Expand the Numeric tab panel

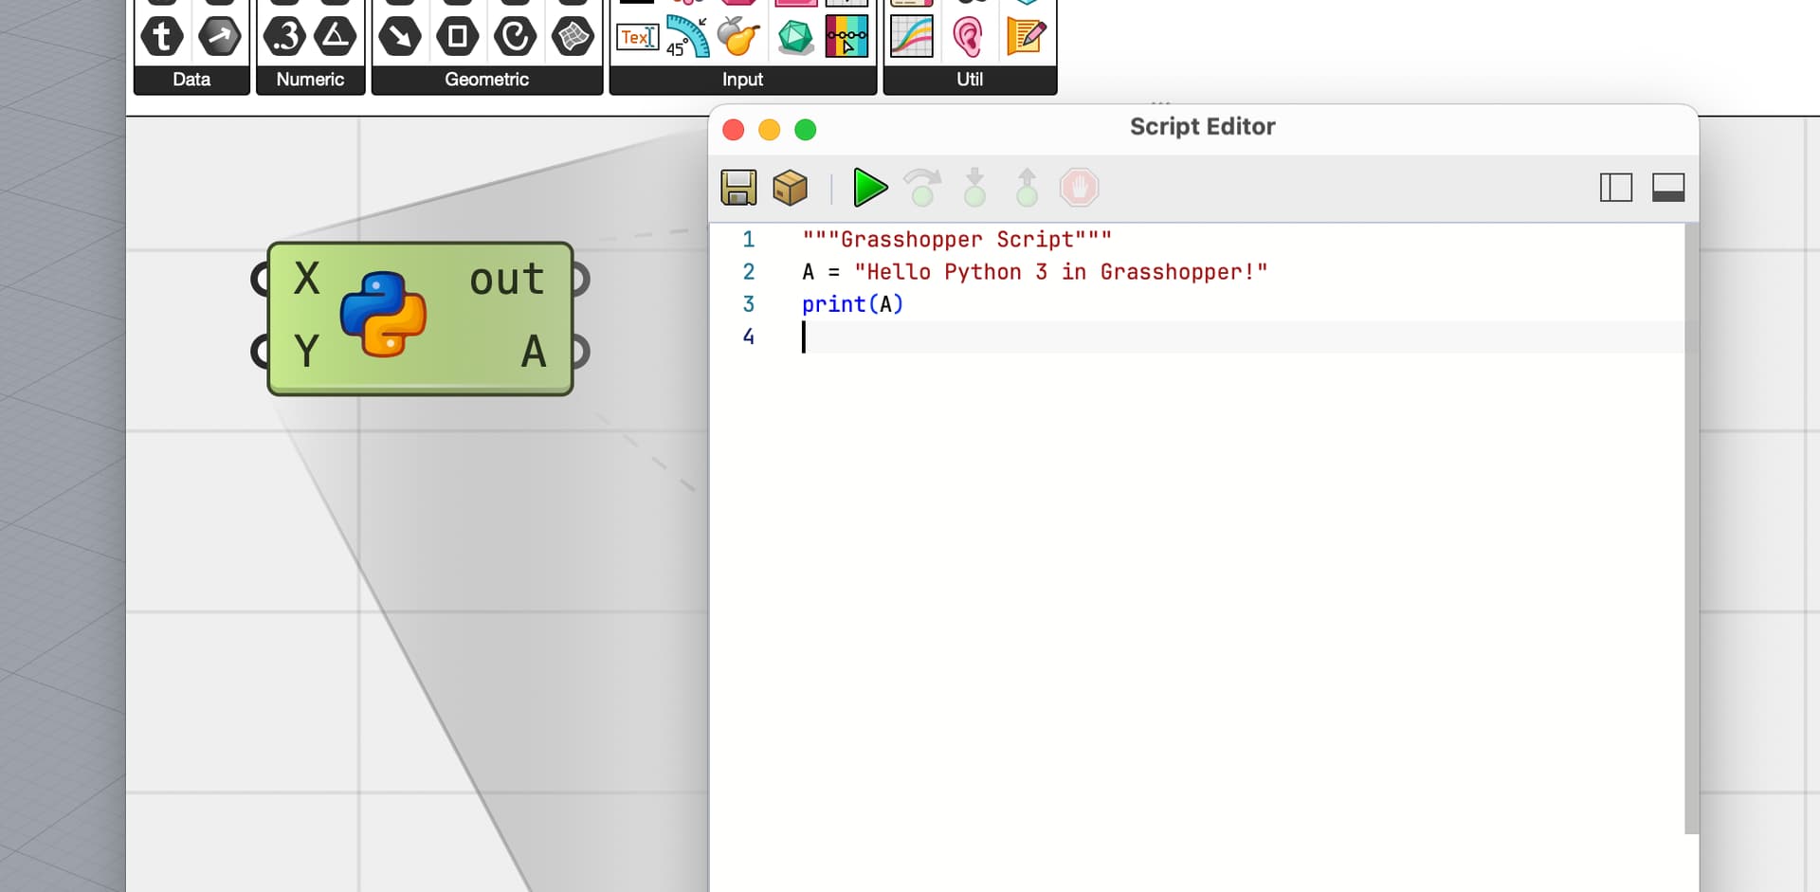pos(310,80)
